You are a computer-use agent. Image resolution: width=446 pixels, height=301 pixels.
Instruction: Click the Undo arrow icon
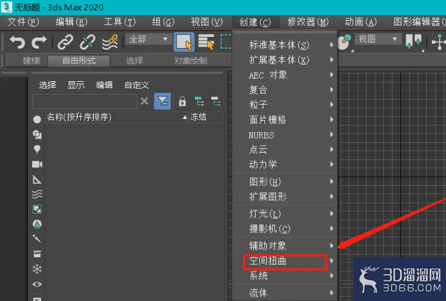pos(17,42)
